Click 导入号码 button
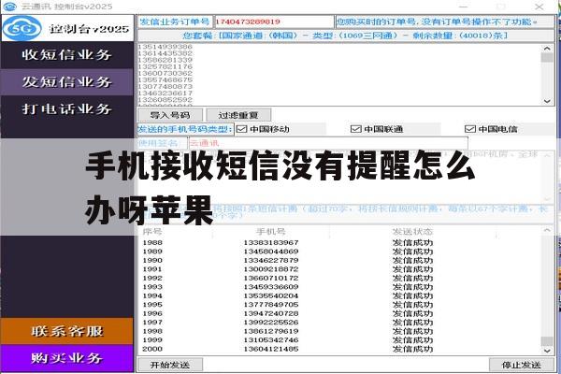 click(170, 115)
